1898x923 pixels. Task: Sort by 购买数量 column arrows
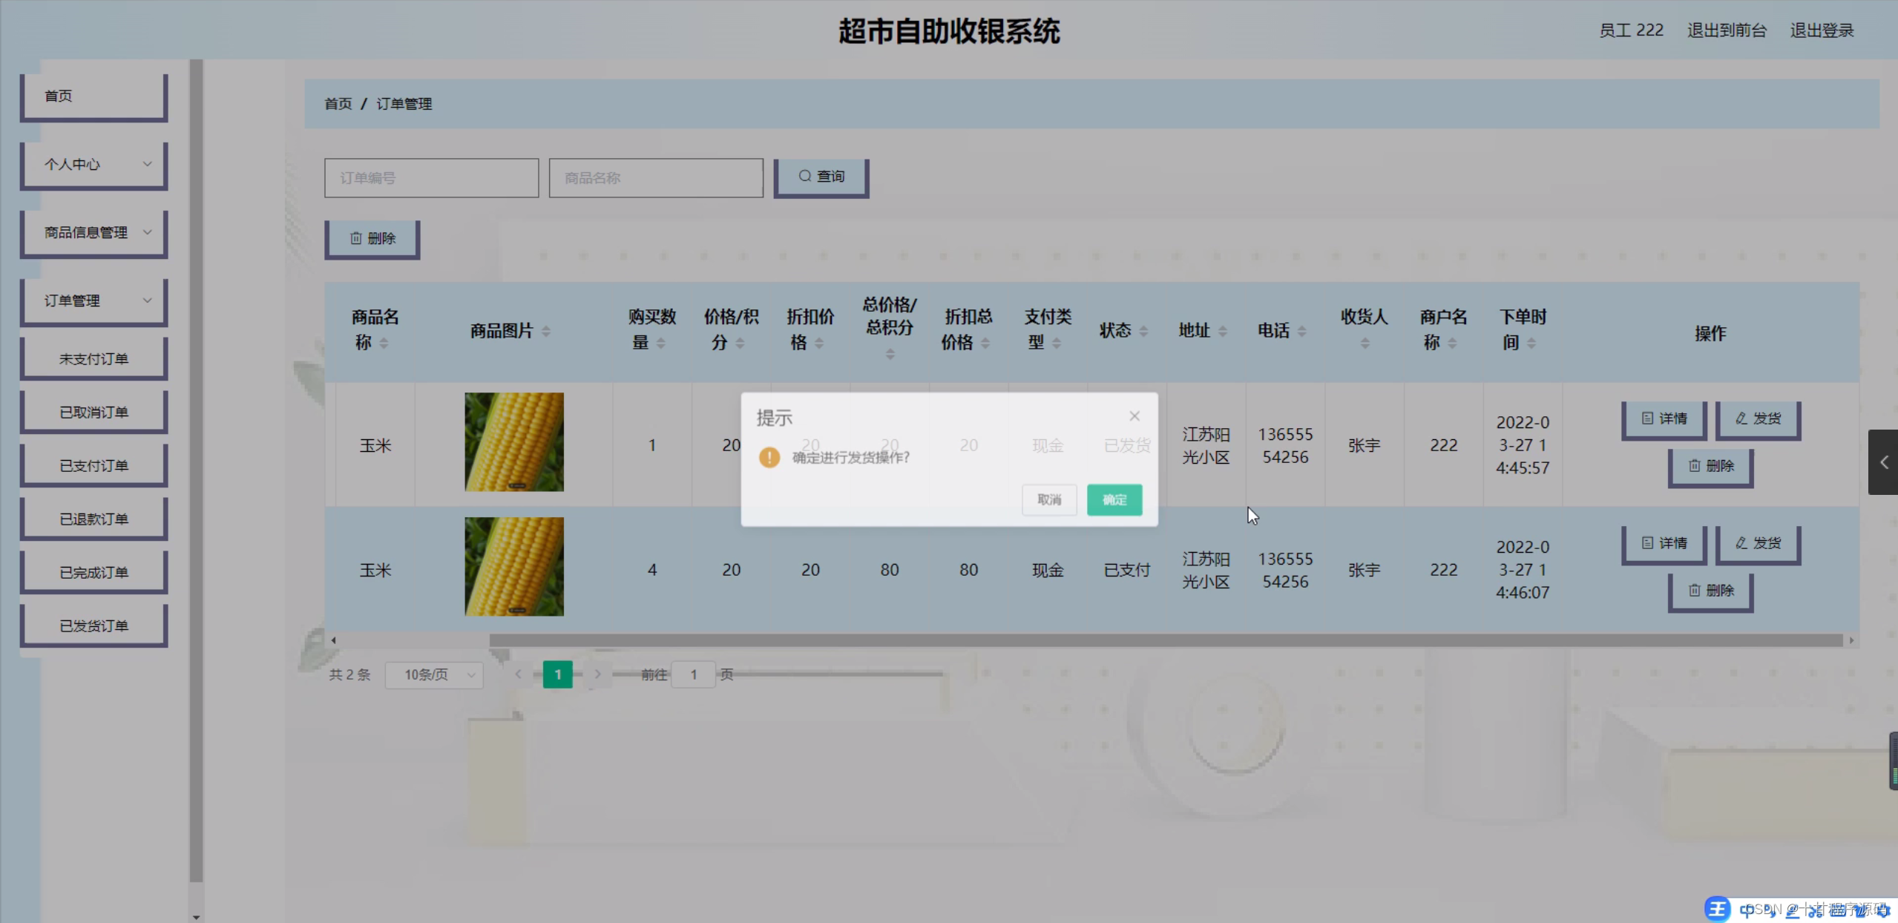[x=661, y=343]
